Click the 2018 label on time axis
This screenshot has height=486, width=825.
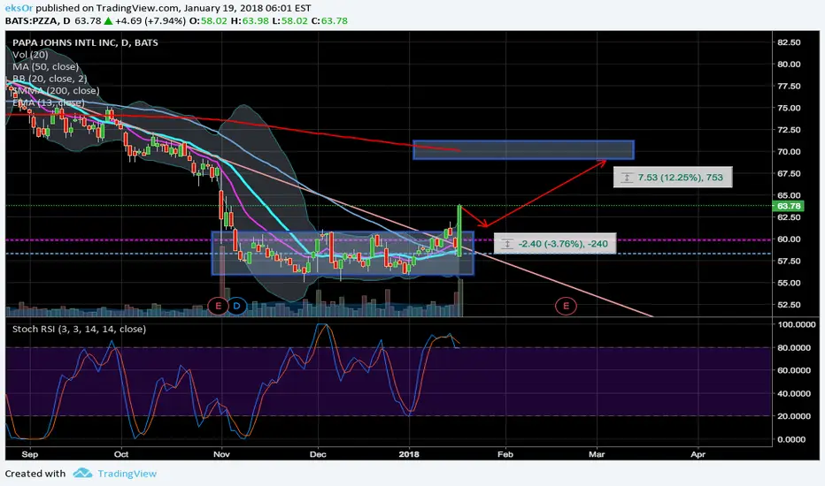coord(409,454)
